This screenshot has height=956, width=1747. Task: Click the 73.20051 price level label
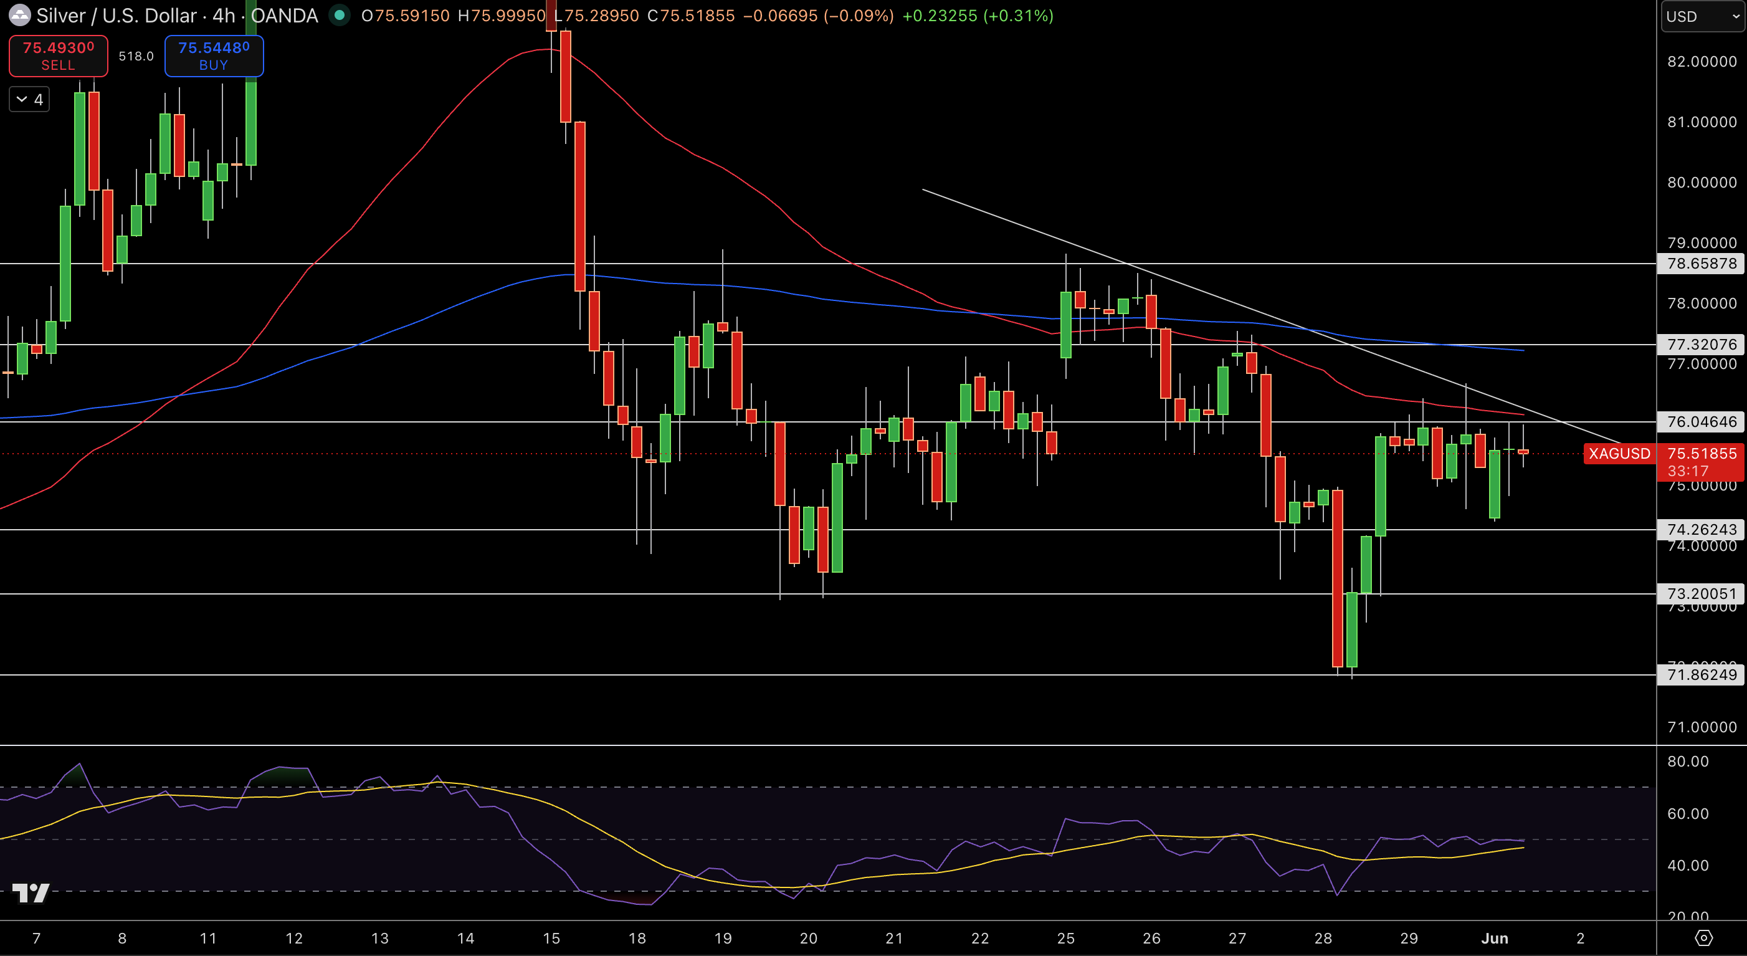[1700, 594]
